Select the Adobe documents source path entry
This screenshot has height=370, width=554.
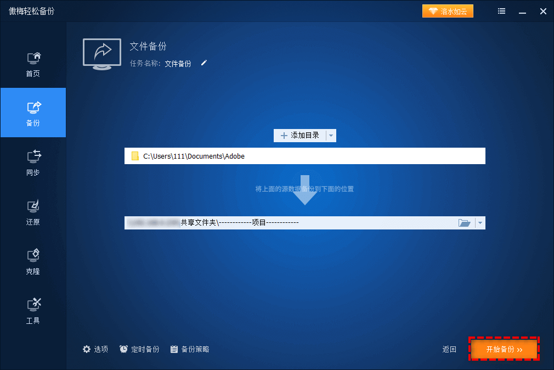(304, 156)
